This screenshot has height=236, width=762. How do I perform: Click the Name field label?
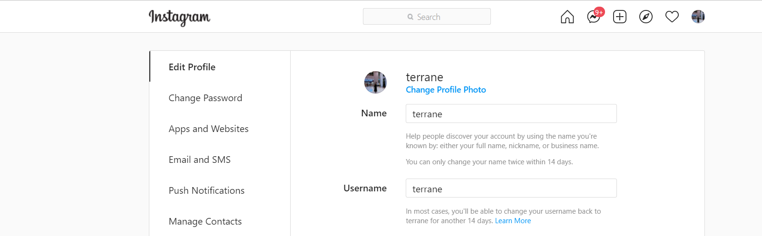point(374,113)
